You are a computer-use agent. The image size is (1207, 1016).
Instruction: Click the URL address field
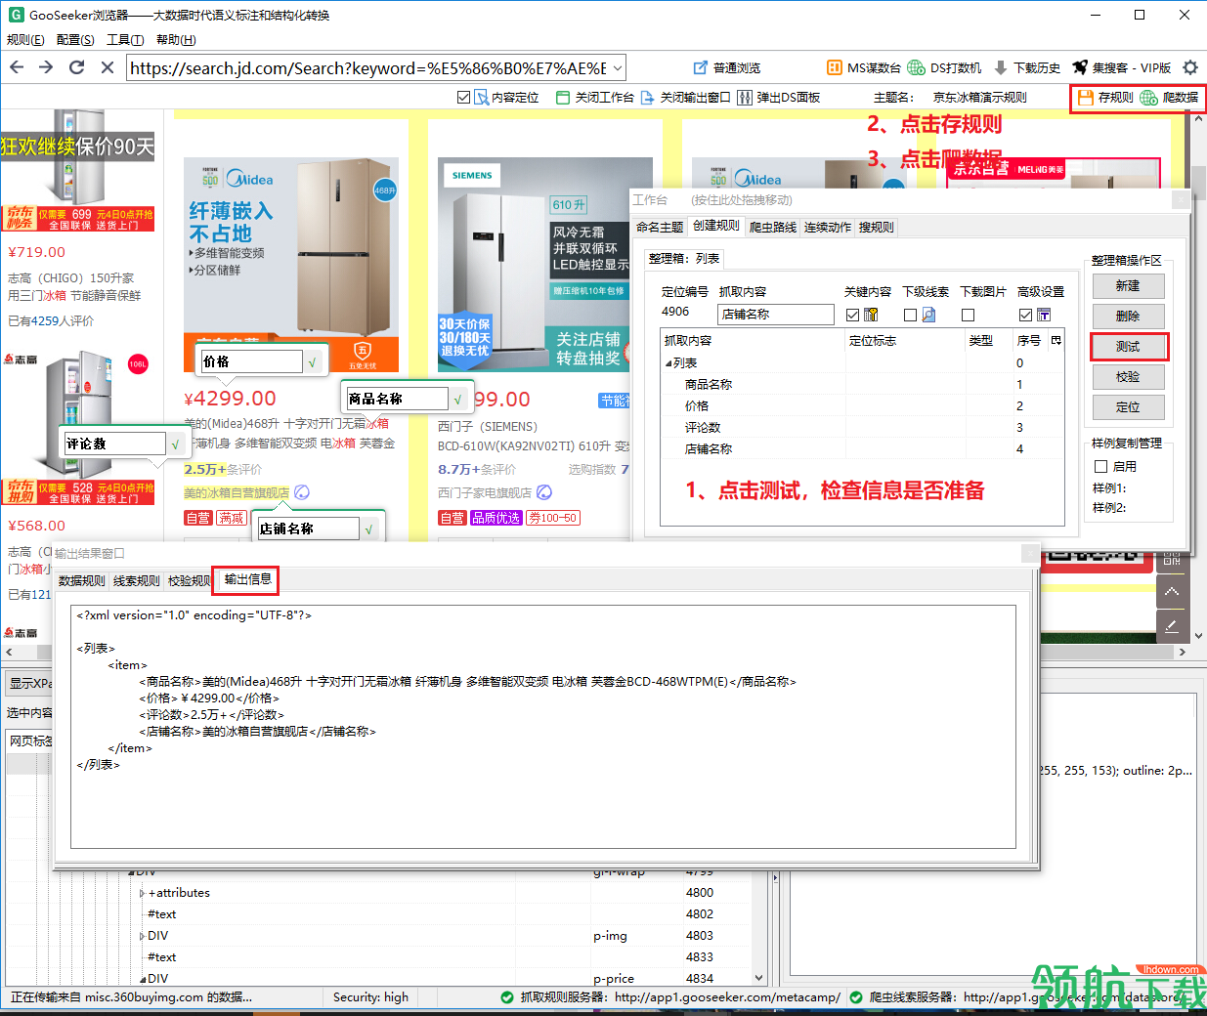click(368, 67)
